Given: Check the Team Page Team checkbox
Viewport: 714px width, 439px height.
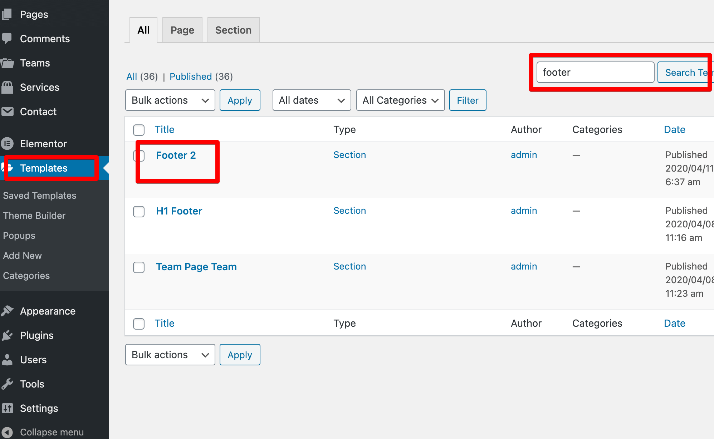Looking at the screenshot, I should pyautogui.click(x=139, y=267).
